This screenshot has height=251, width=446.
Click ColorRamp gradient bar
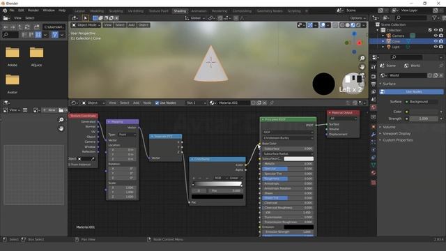(217, 184)
